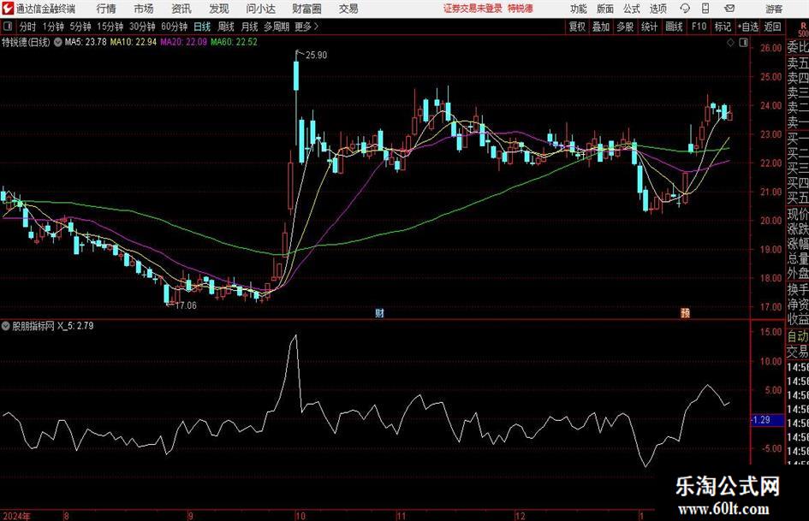Click the 财 financial report marker
Image resolution: width=809 pixels, height=521 pixels.
tap(380, 312)
